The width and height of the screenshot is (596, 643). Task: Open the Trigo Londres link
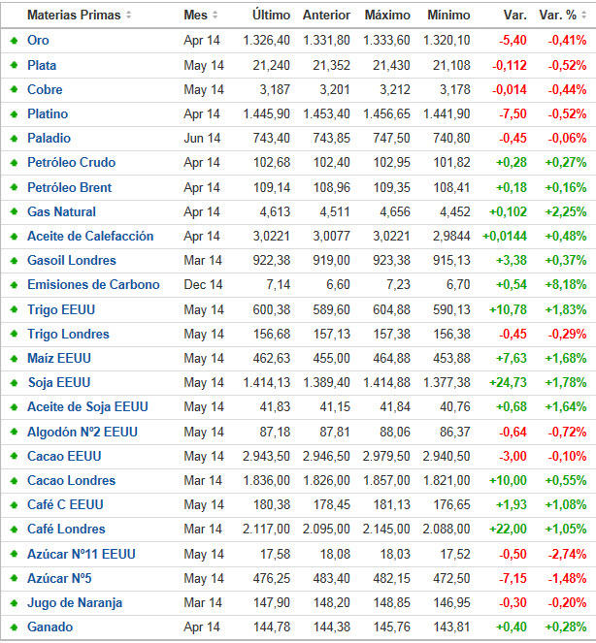pos(68,334)
